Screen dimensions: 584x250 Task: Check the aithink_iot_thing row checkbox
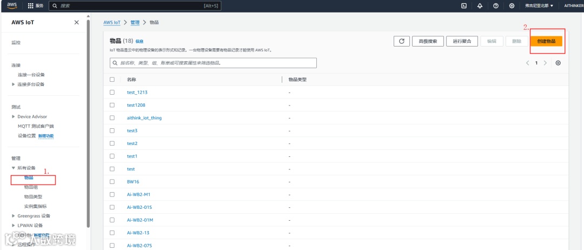pos(112,118)
